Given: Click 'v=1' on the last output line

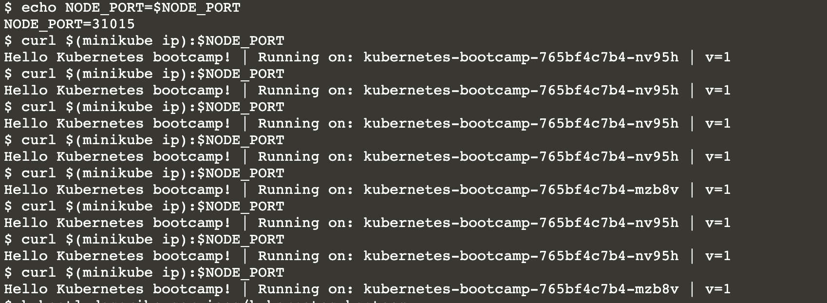Looking at the screenshot, I should click(x=718, y=289).
